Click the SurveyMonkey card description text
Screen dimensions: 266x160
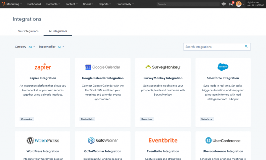163,90
